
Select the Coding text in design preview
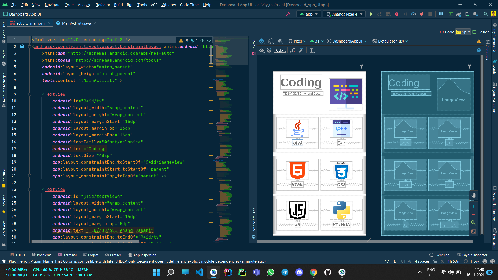point(301,82)
